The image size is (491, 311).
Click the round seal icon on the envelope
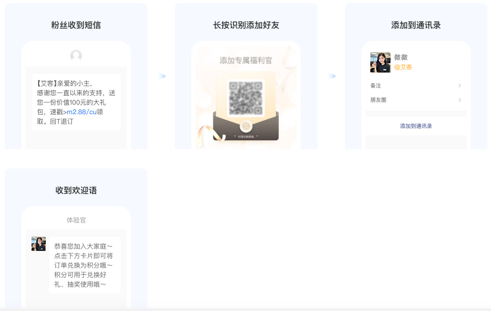click(246, 126)
